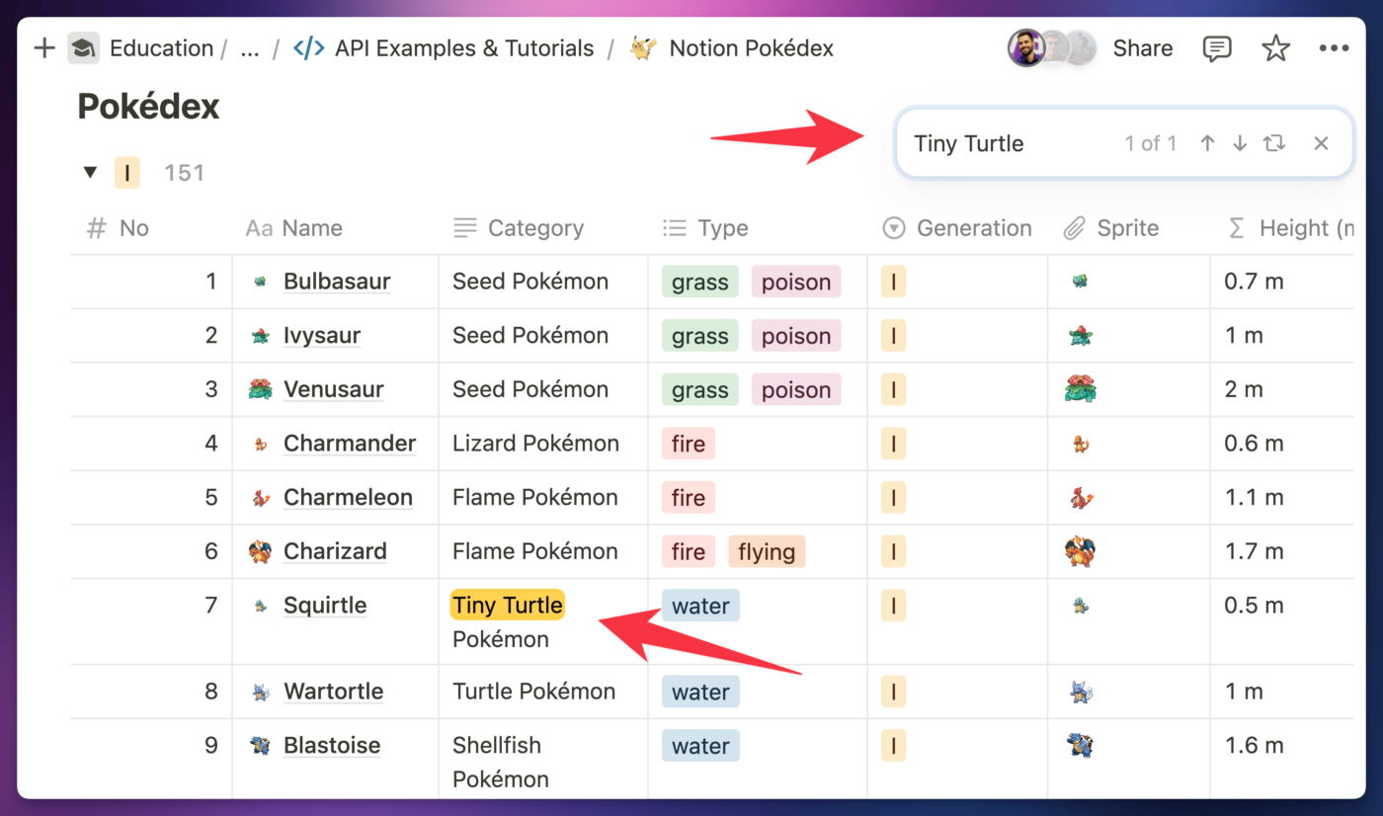The image size is (1383, 816).
Task: Open the Bulbasaur page link
Action: pyautogui.click(x=337, y=282)
